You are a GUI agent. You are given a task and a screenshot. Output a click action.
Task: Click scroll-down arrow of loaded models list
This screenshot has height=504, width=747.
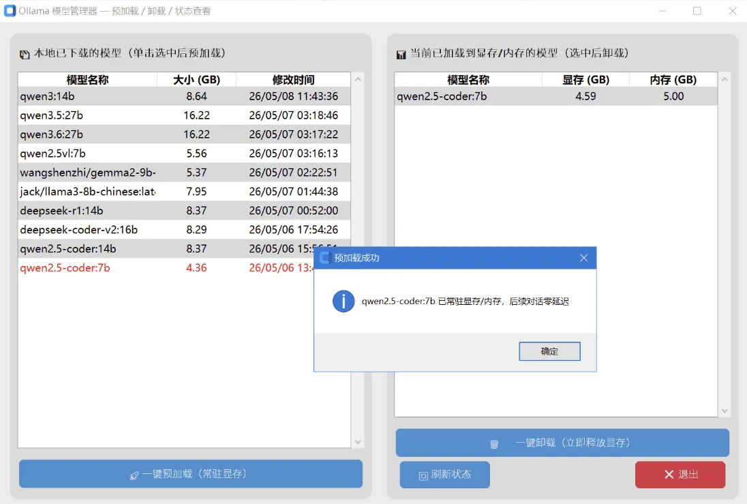coord(725,411)
